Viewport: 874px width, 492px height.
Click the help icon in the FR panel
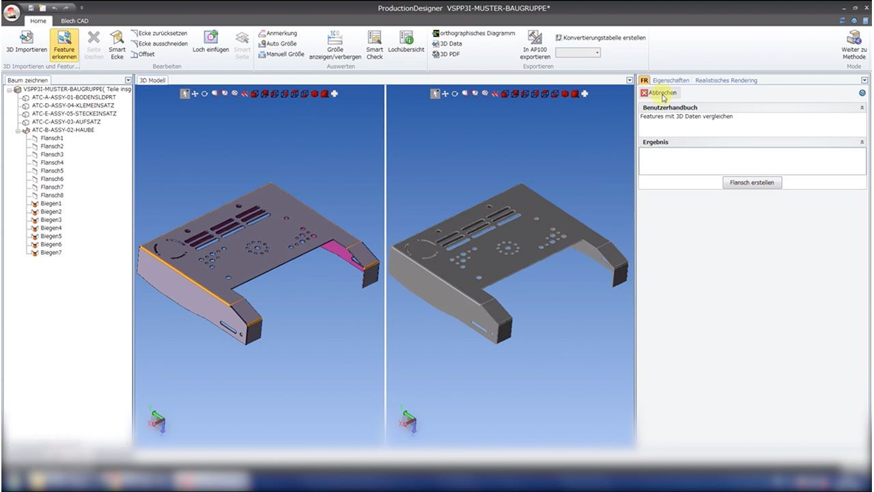click(862, 93)
